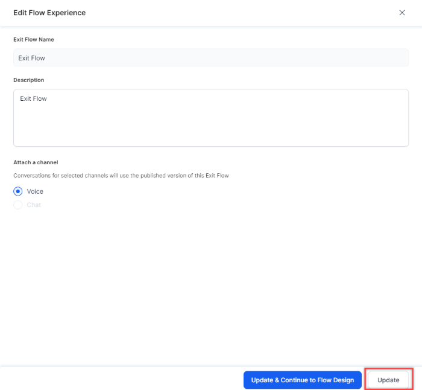Click the 'Chat' radio label text

click(34, 205)
